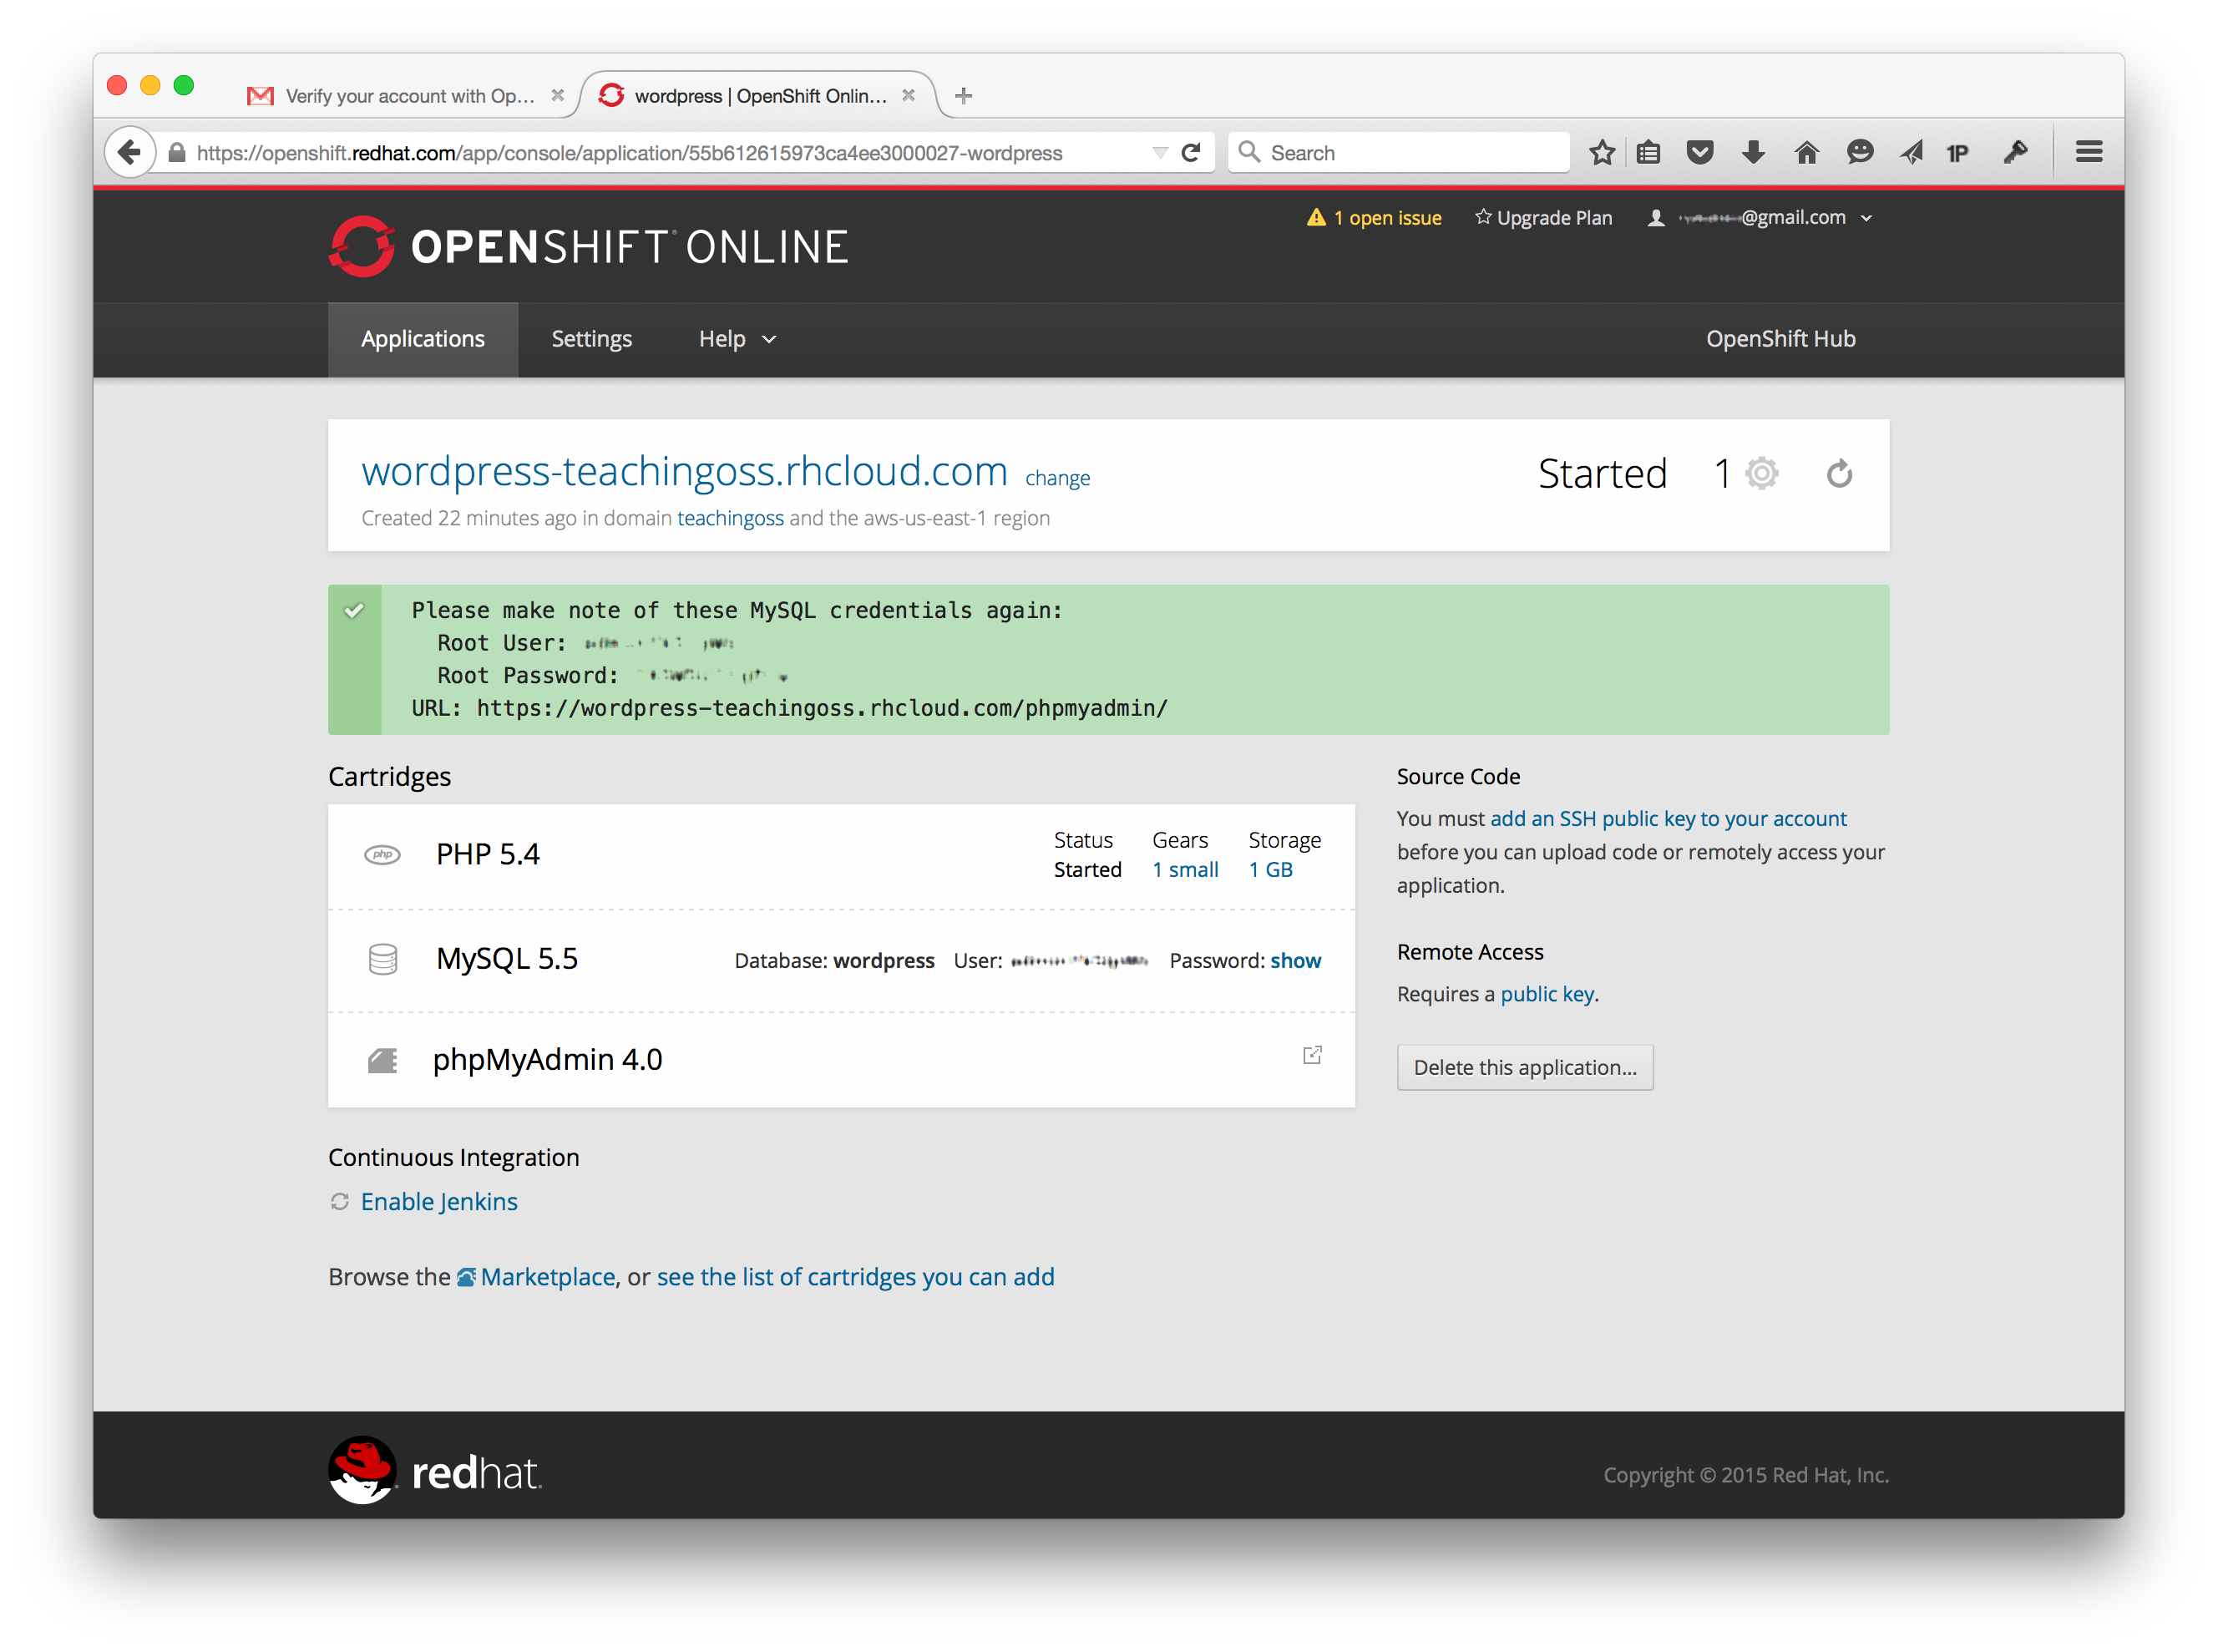Close the Gmail Verify your account tab

[x=558, y=95]
